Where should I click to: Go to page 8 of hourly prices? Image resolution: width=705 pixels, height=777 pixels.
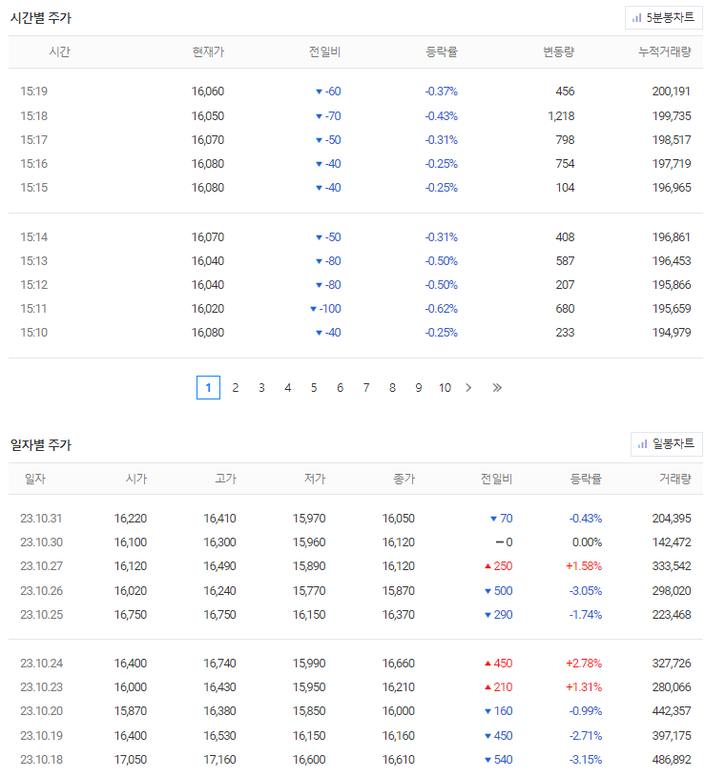point(392,387)
